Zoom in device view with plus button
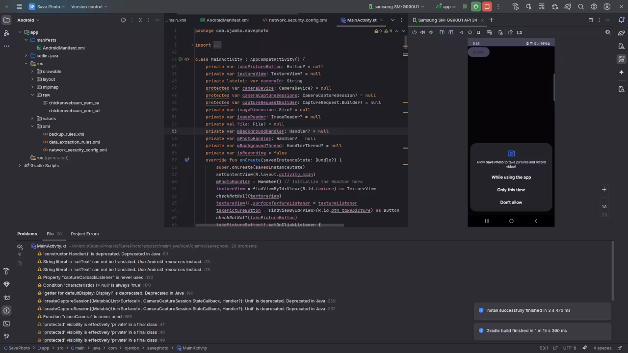The width and height of the screenshot is (628, 353). click(604, 189)
